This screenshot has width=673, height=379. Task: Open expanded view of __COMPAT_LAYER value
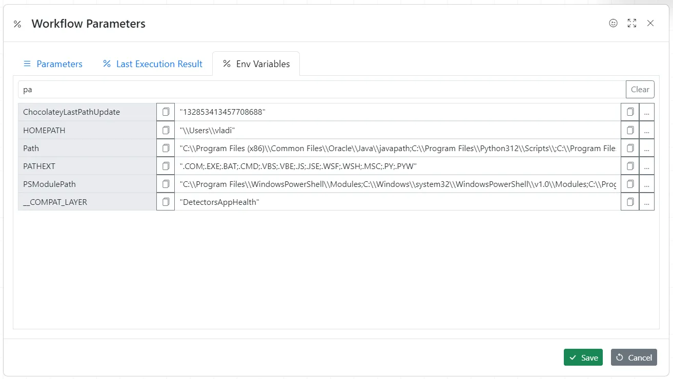coord(646,202)
